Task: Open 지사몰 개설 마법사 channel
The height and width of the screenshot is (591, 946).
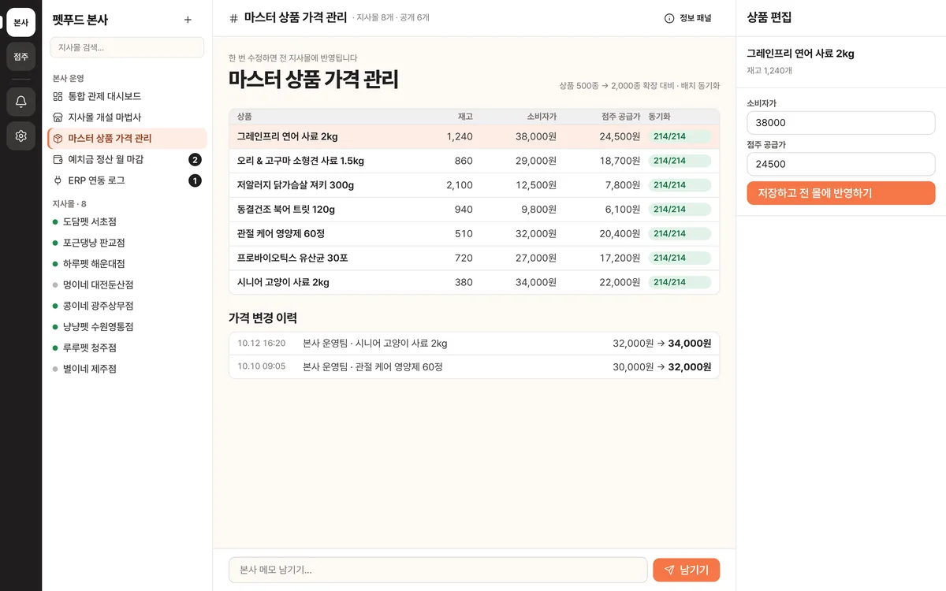Action: tap(127, 117)
